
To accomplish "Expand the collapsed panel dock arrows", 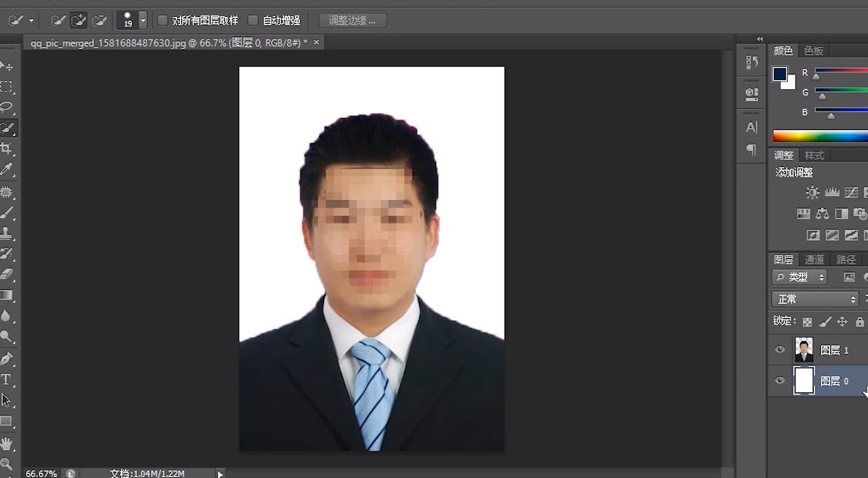I will pyautogui.click(x=760, y=39).
